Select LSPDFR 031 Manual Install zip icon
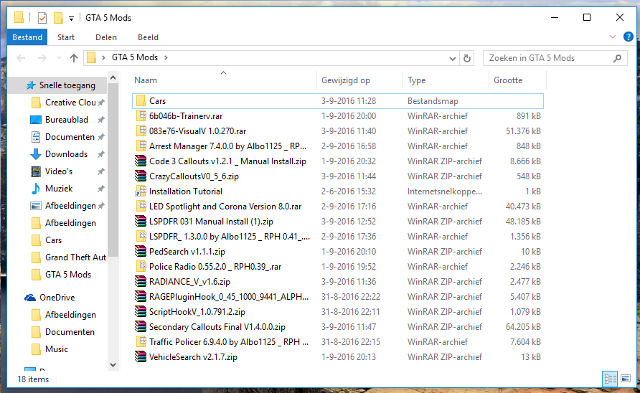Viewport: 640px width, 393px height. (x=141, y=222)
